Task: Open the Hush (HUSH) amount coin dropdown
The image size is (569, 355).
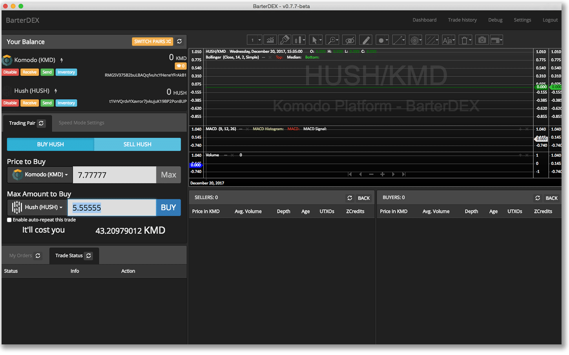Action: (x=37, y=207)
